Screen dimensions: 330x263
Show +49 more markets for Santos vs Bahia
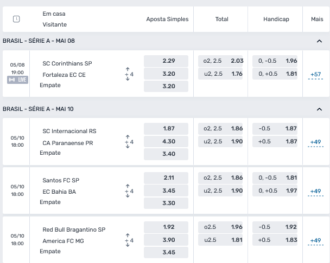click(315, 191)
